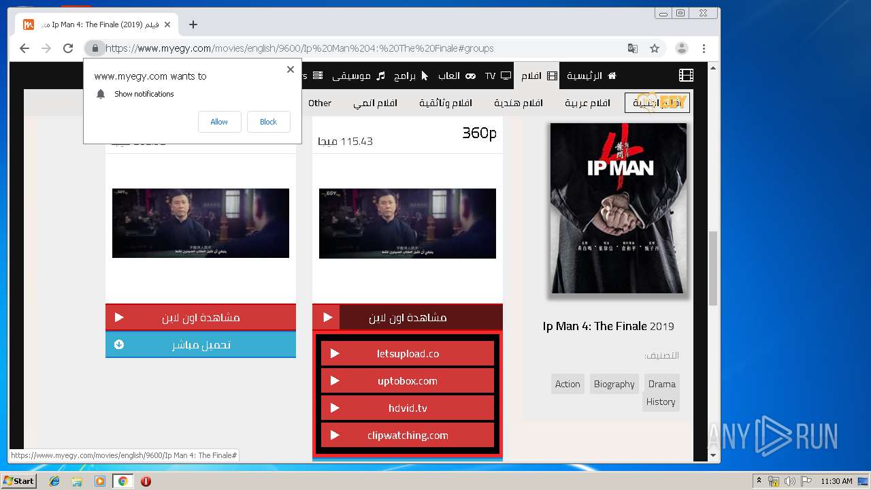Click the Ip Man 4 movie poster

pos(619,208)
